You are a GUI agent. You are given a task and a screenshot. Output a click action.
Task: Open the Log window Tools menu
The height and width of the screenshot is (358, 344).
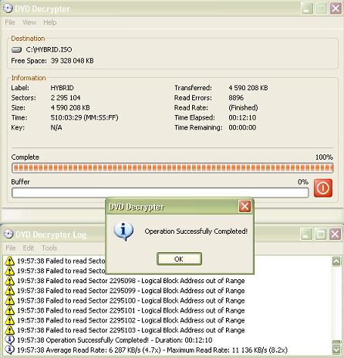tap(49, 248)
